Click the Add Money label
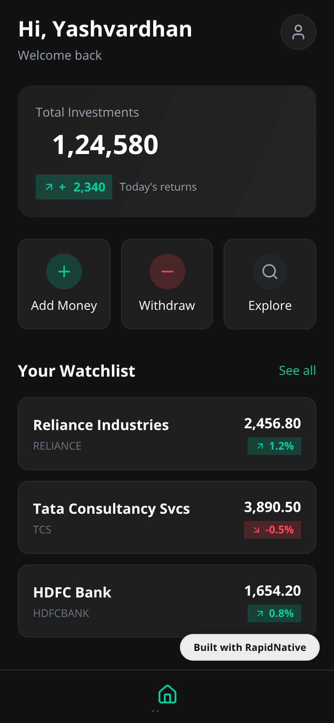 (x=64, y=305)
